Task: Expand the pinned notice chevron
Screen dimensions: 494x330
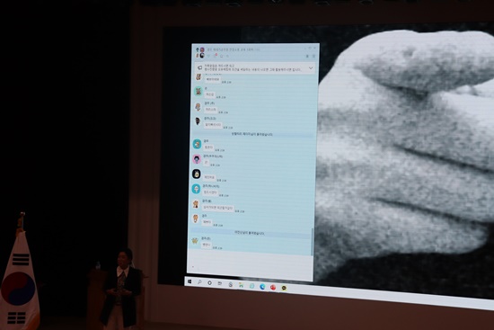Action: [x=311, y=67]
